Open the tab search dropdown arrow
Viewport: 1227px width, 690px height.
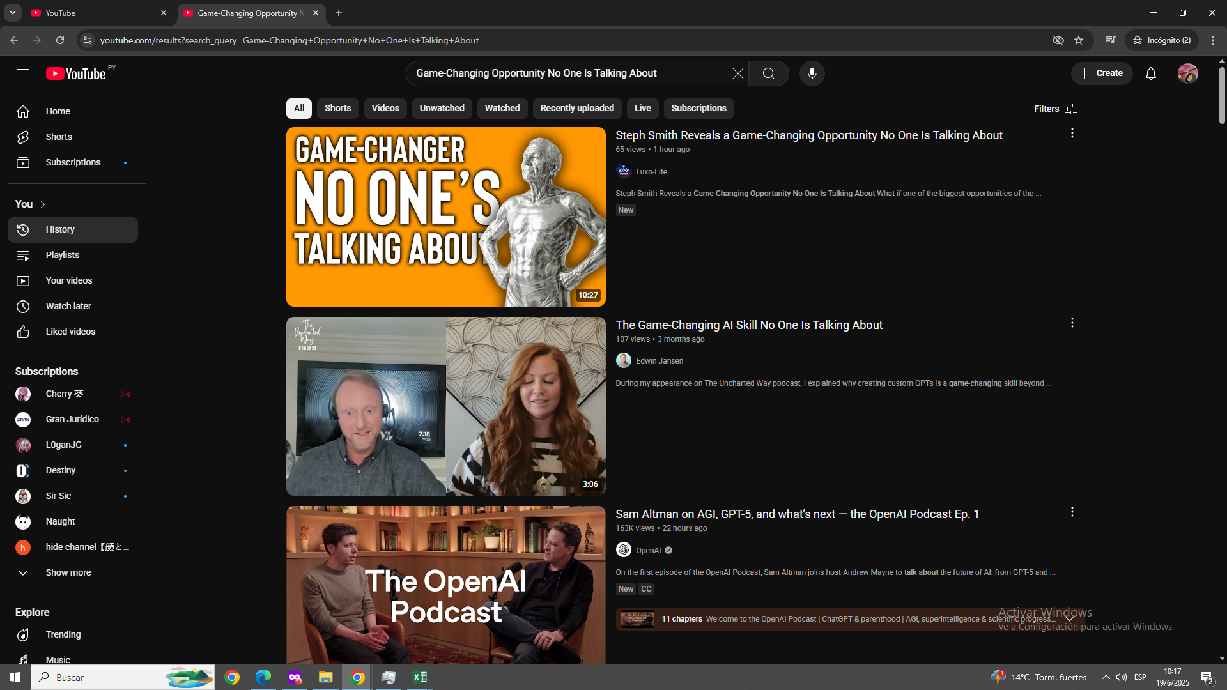tap(12, 13)
